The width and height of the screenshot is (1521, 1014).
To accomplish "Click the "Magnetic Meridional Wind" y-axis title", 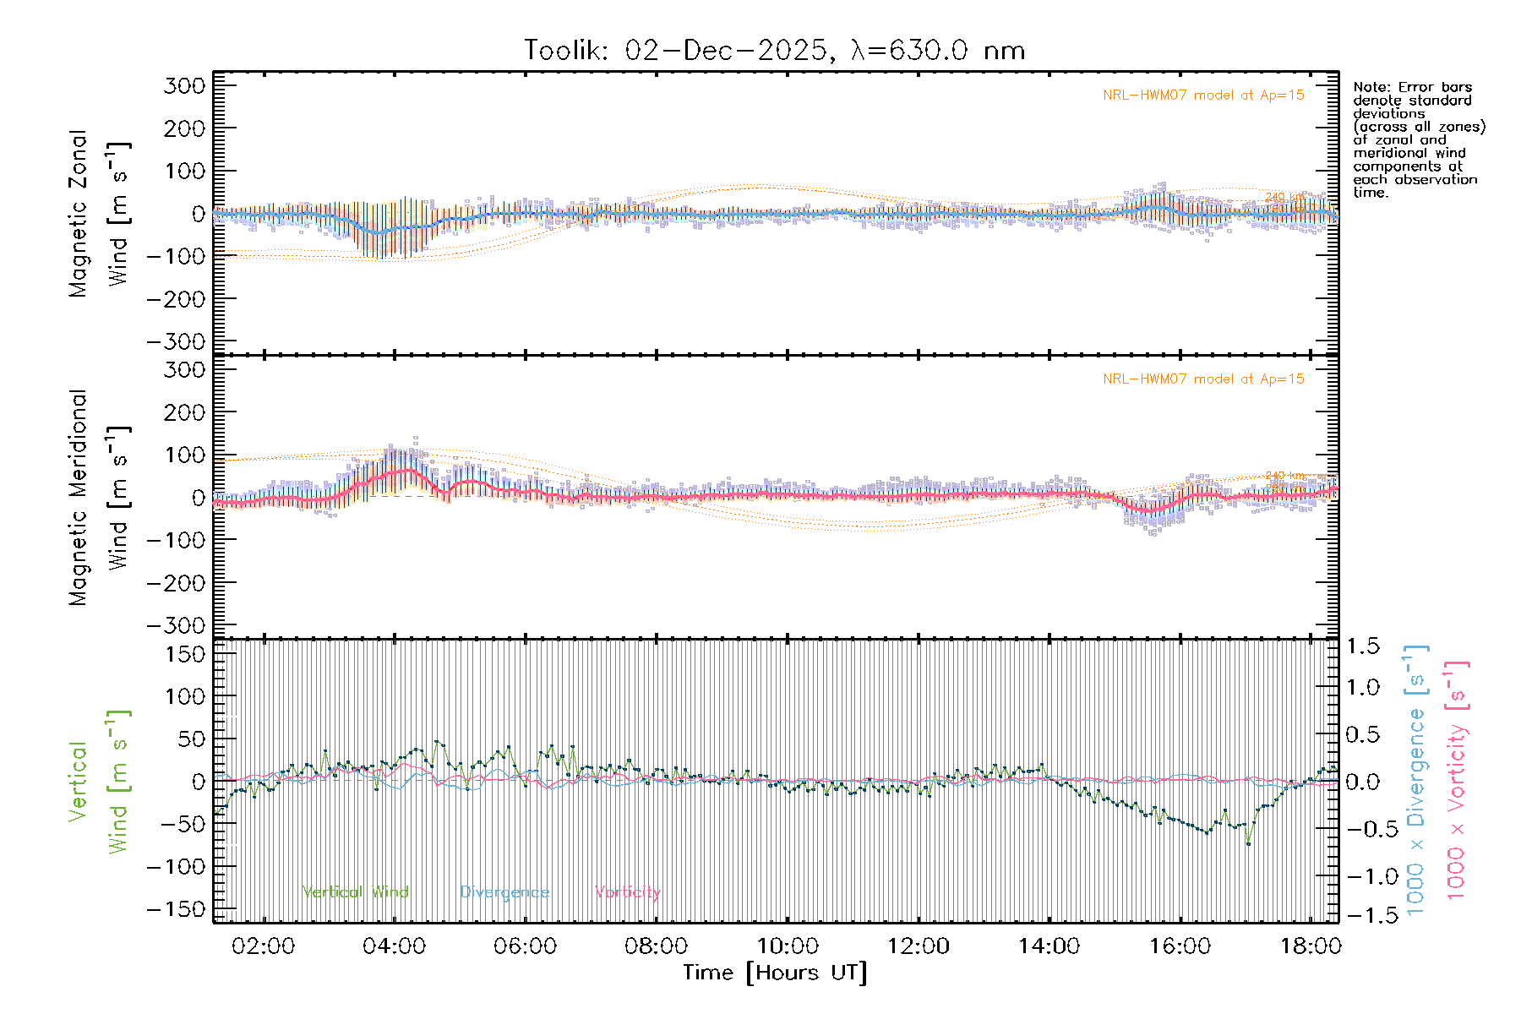I will [x=99, y=498].
